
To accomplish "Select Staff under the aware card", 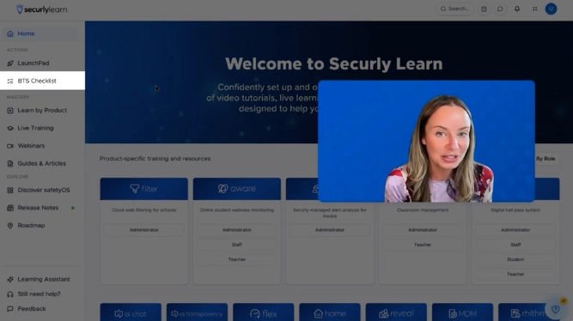I will (x=237, y=245).
